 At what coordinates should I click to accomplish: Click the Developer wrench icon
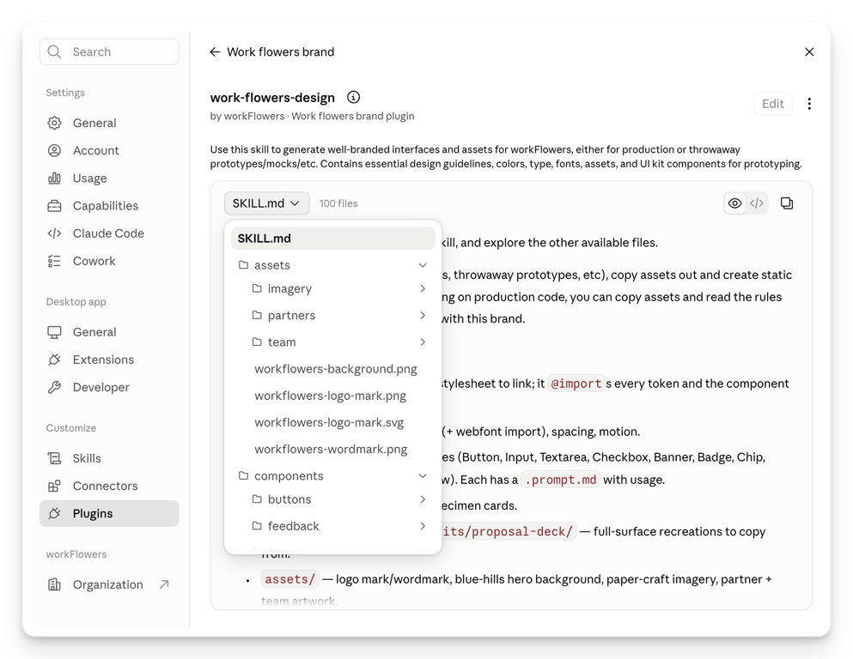pyautogui.click(x=54, y=387)
